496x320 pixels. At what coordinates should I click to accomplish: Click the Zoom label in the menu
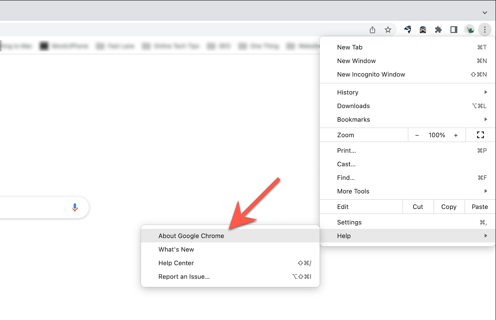(346, 135)
